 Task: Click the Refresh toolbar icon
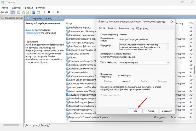[24, 12]
